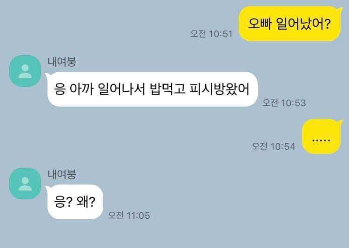
Task: Click the word 밥먹고 in the message
Action: 168,89
